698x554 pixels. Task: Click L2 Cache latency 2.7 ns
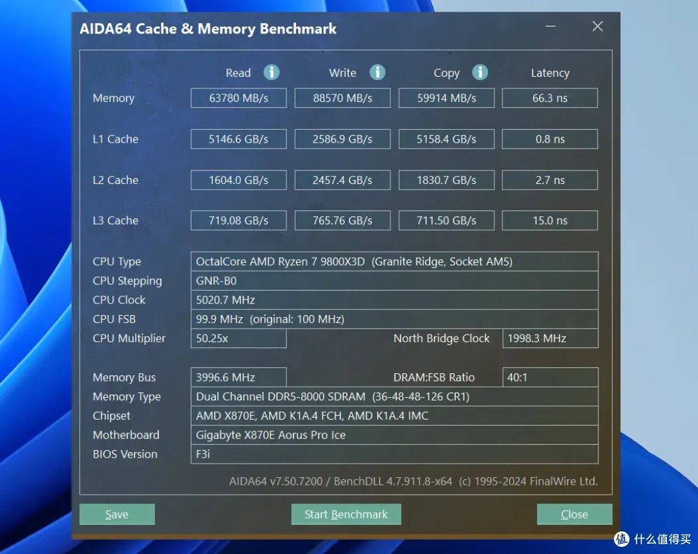pos(550,180)
